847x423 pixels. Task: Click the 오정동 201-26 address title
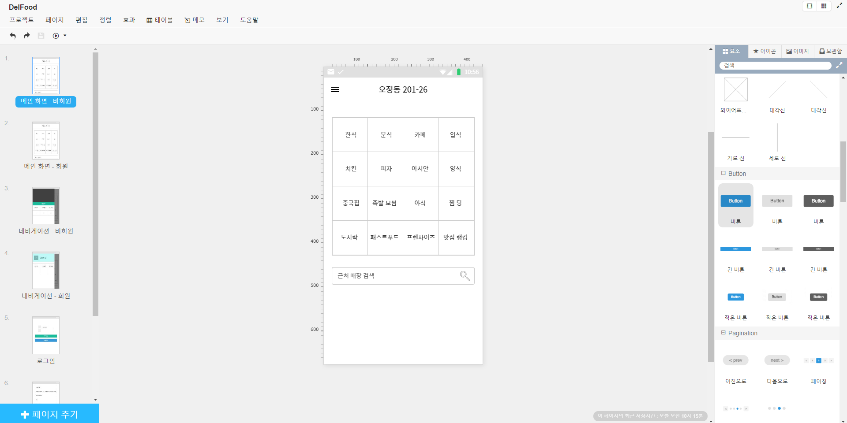(403, 89)
